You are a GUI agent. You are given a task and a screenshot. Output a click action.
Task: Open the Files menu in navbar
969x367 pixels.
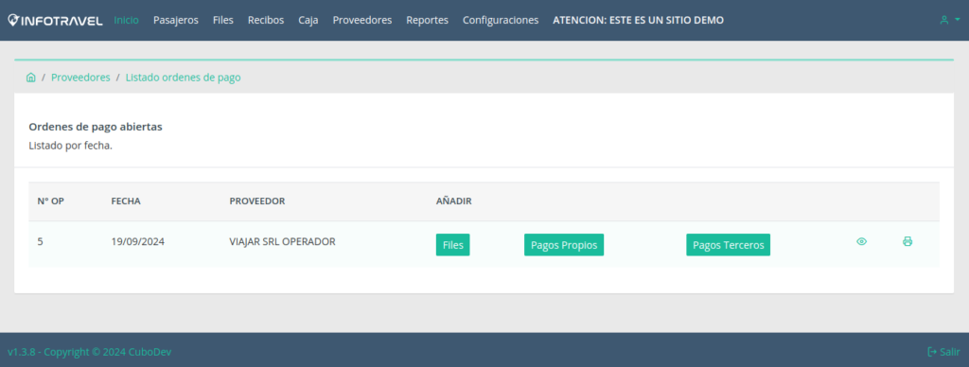point(223,20)
